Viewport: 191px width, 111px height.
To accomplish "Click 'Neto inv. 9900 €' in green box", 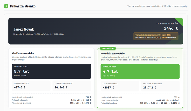I will [x=109, y=76].
